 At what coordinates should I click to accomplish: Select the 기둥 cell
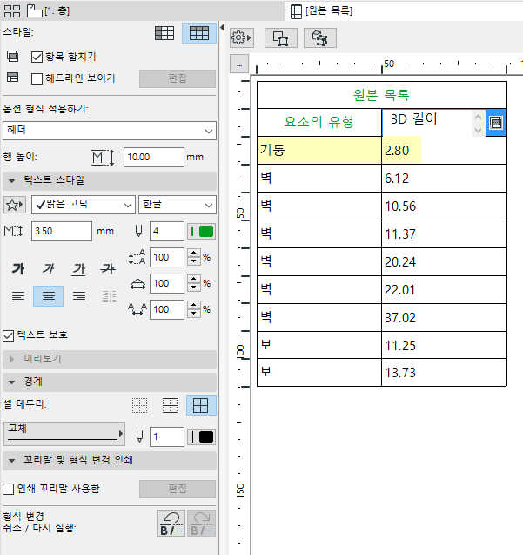[x=319, y=151]
